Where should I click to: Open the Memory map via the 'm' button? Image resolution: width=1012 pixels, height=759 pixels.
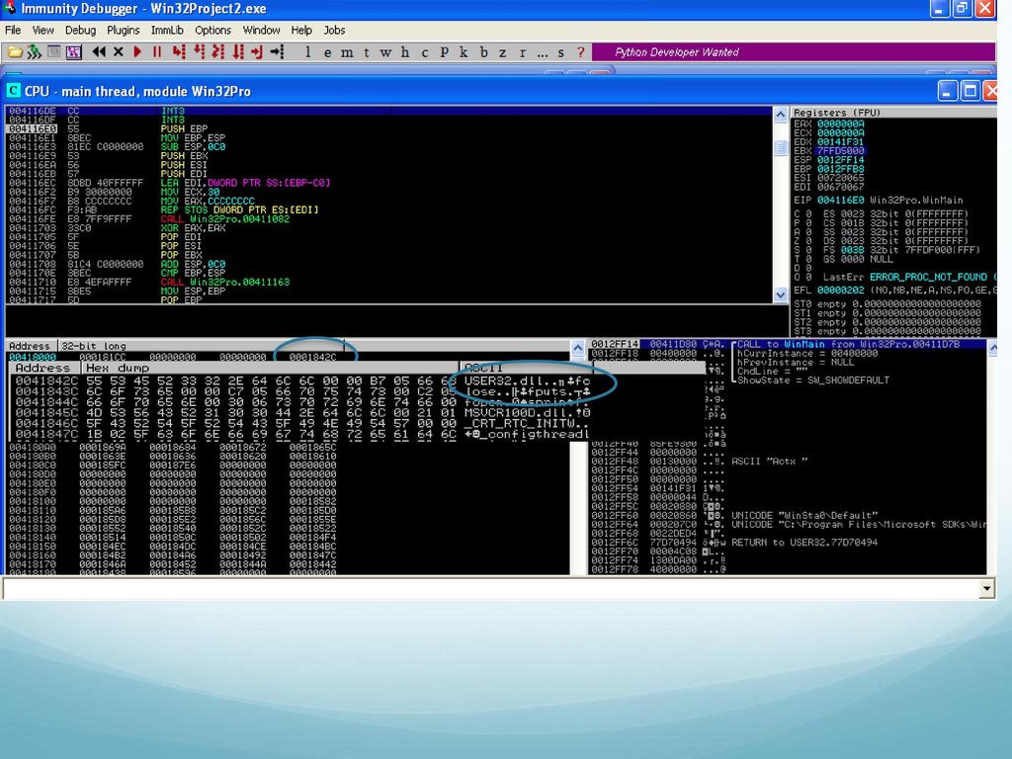click(x=347, y=52)
